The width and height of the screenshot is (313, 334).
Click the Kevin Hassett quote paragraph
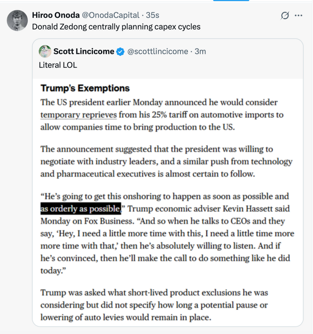click(167, 233)
